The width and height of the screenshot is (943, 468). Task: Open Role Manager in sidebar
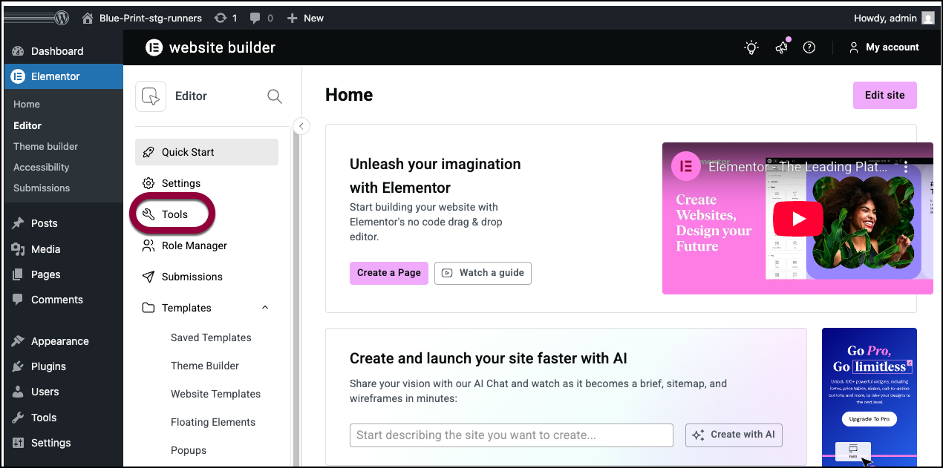194,245
